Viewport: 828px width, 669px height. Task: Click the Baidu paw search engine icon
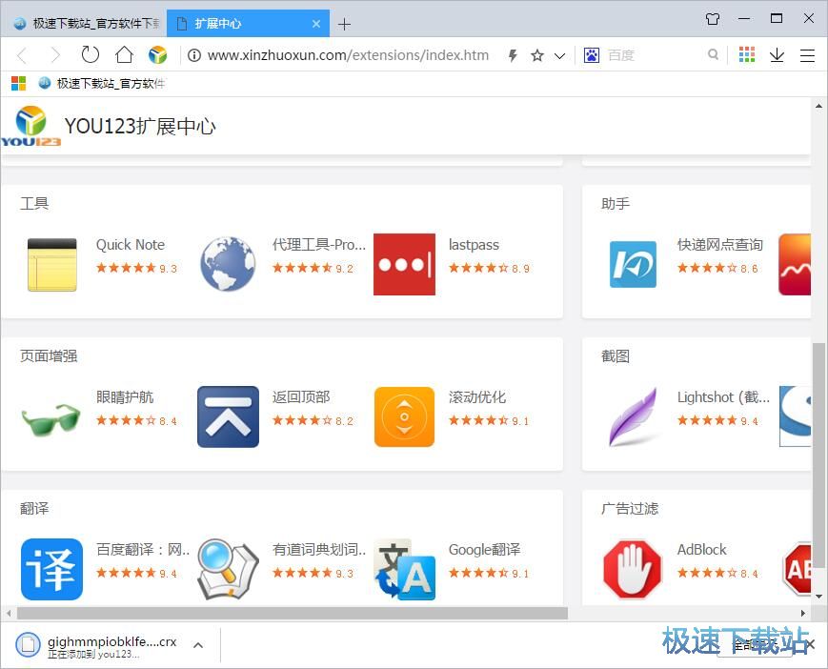pos(592,55)
